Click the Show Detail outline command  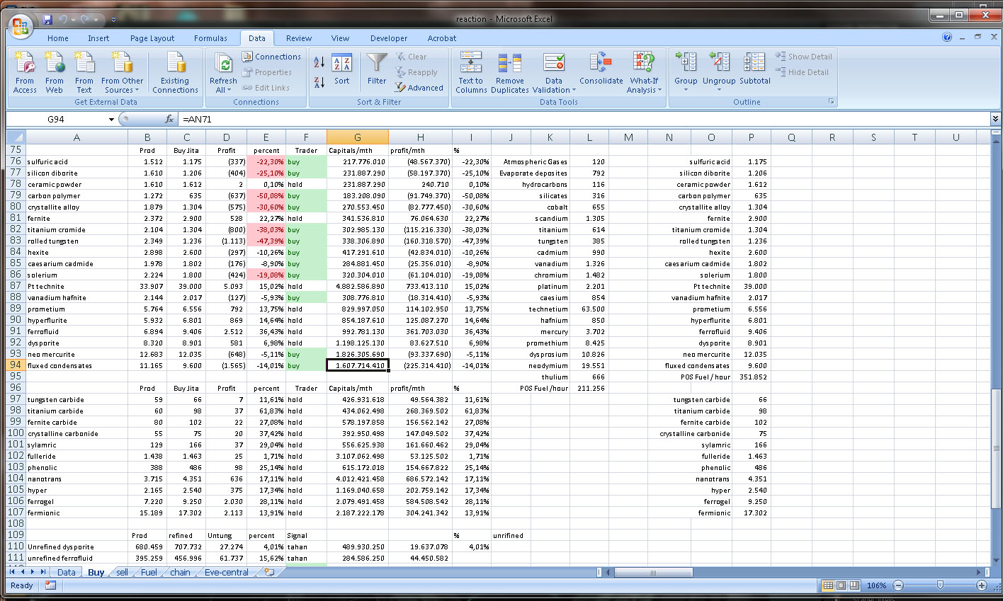(804, 57)
